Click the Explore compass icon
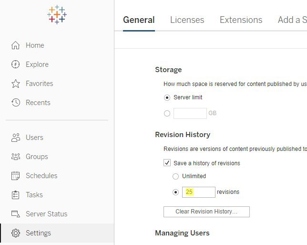Image resolution: width=307 pixels, height=245 pixels. coord(15,64)
